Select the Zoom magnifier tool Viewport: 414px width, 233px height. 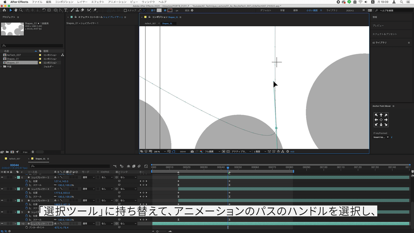[21, 10]
